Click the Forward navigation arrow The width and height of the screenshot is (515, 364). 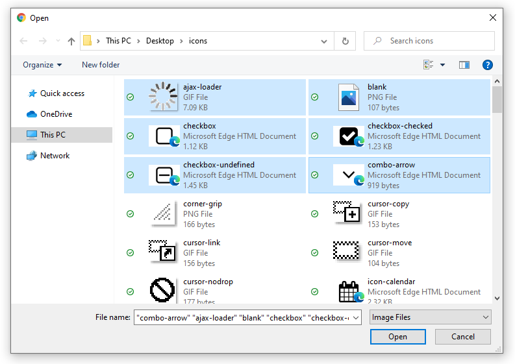[43, 41]
